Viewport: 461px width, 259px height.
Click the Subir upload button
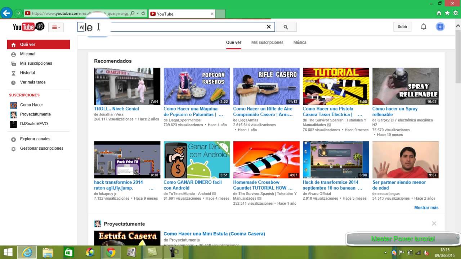(402, 27)
